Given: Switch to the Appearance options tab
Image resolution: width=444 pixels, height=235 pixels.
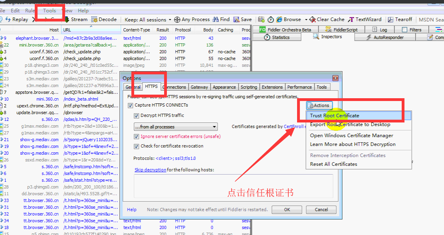Looking at the screenshot, I should click(x=224, y=87).
